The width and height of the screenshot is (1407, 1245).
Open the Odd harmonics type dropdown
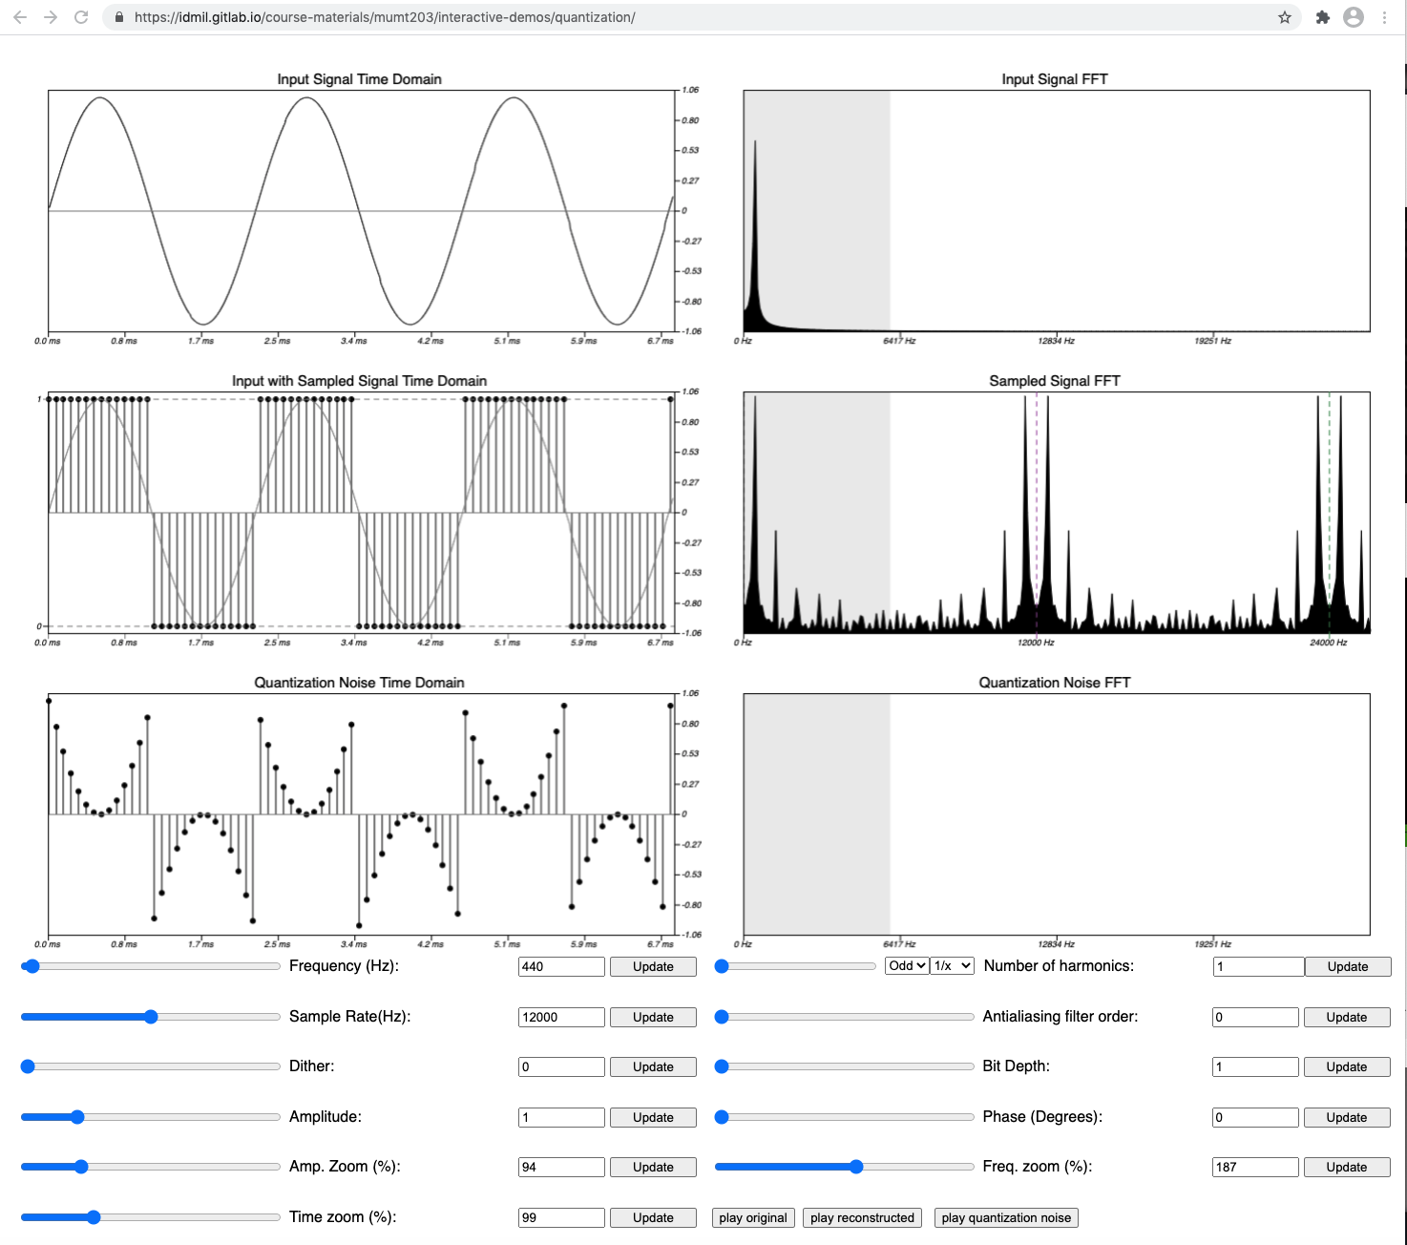[x=907, y=966]
